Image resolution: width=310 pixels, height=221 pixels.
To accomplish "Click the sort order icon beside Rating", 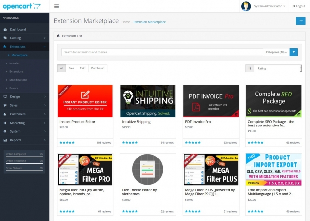I will [x=250, y=68].
